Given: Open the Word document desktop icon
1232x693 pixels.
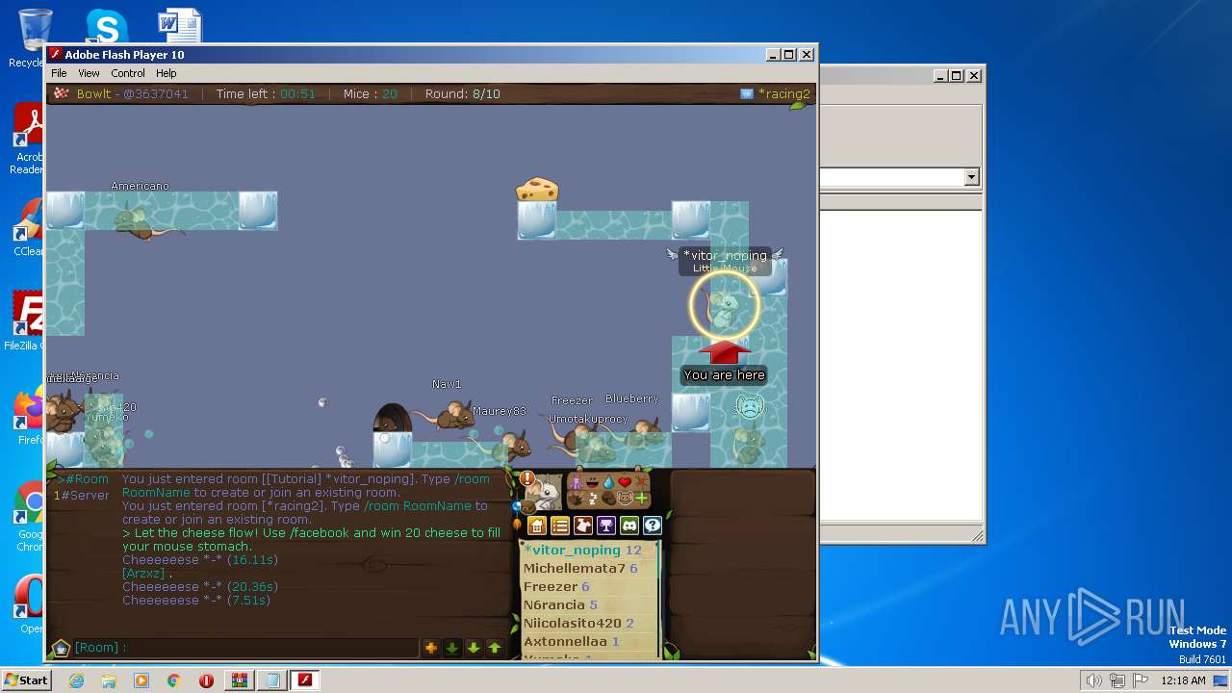Looking at the screenshot, I should pyautogui.click(x=180, y=26).
